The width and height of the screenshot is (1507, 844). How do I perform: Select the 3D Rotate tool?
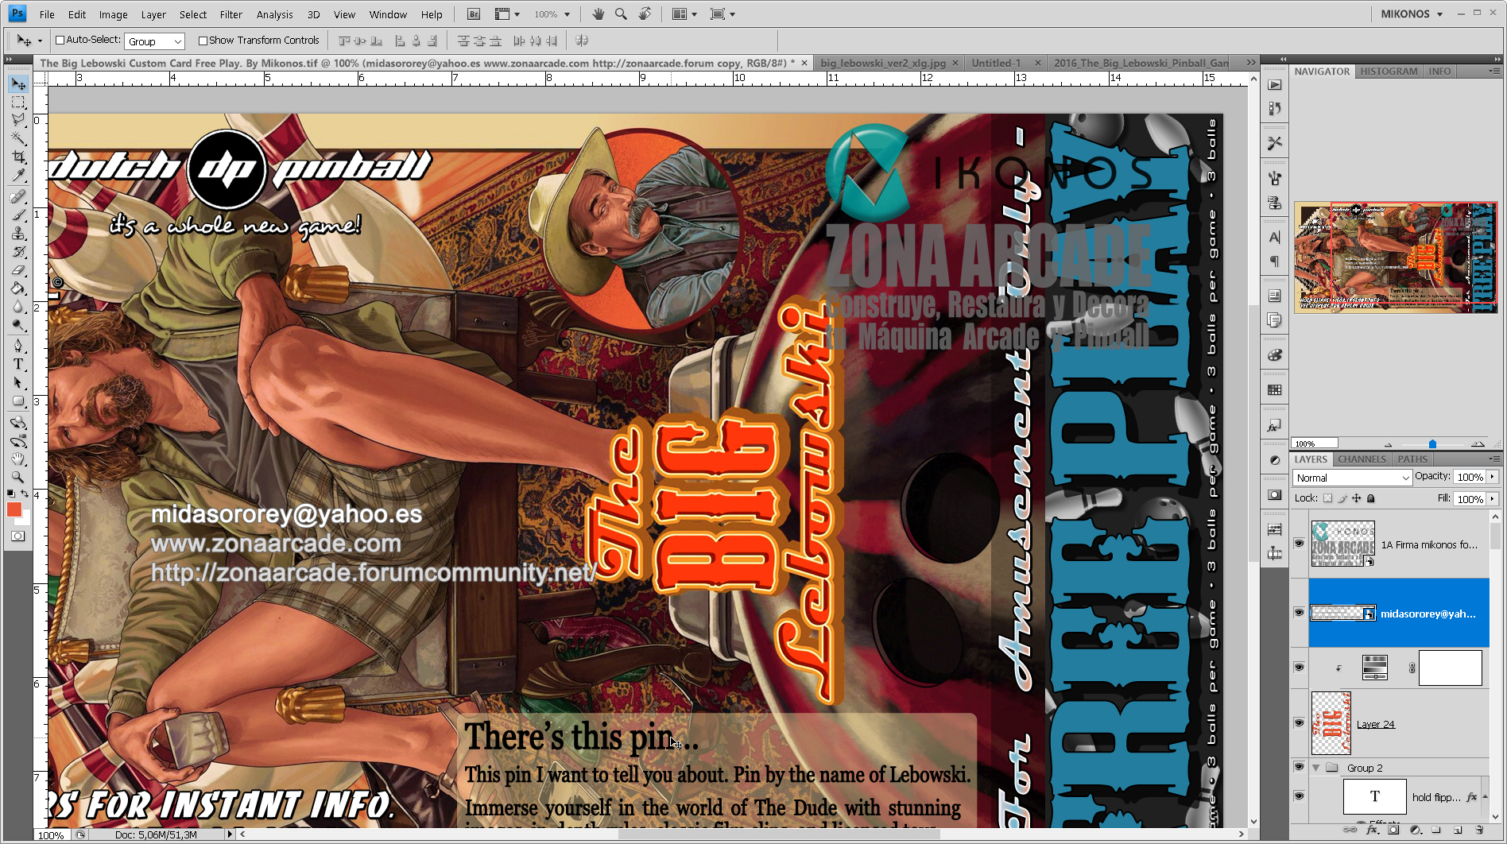[18, 422]
